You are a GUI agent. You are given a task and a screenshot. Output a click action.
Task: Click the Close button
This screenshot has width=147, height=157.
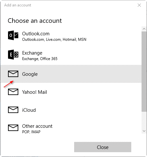[103, 147]
